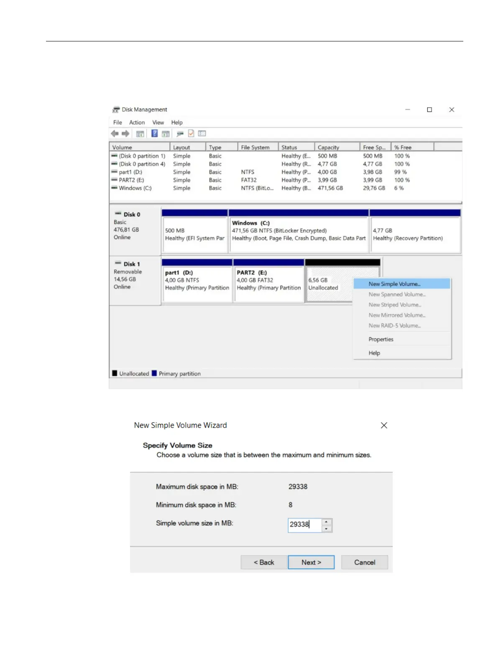
Task: Select the part1 (D:) partition block
Action: (x=197, y=280)
